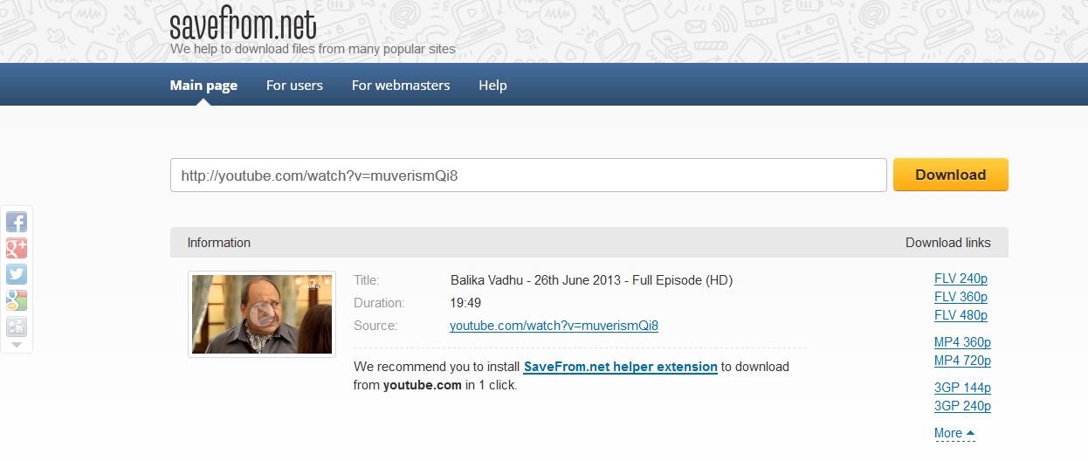Click the YouTube URL input field
This screenshot has height=461, width=1088.
[528, 175]
